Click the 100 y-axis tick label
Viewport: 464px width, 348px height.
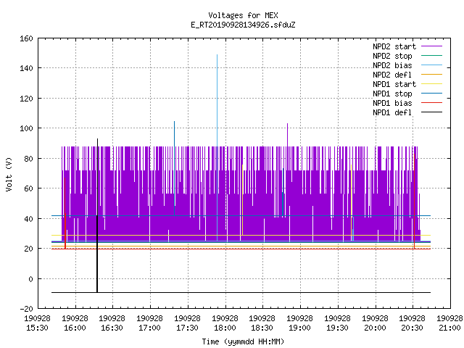tap(26, 129)
